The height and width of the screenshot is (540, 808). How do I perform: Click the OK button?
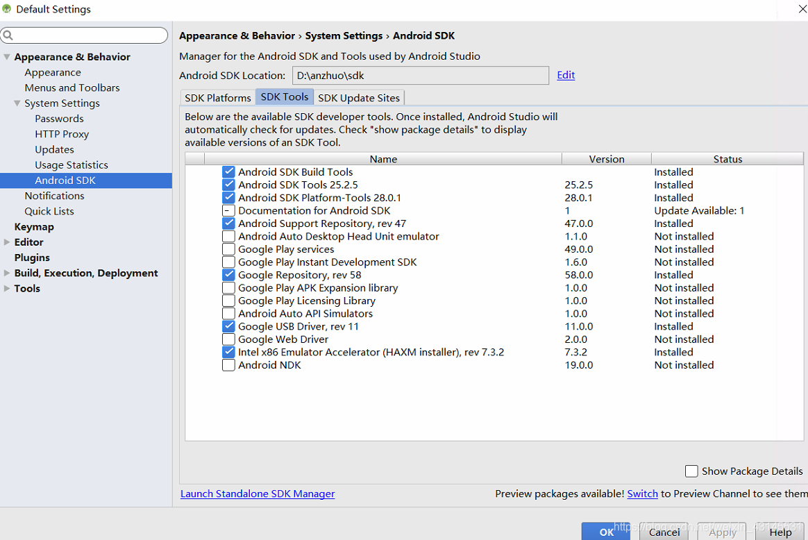606,532
